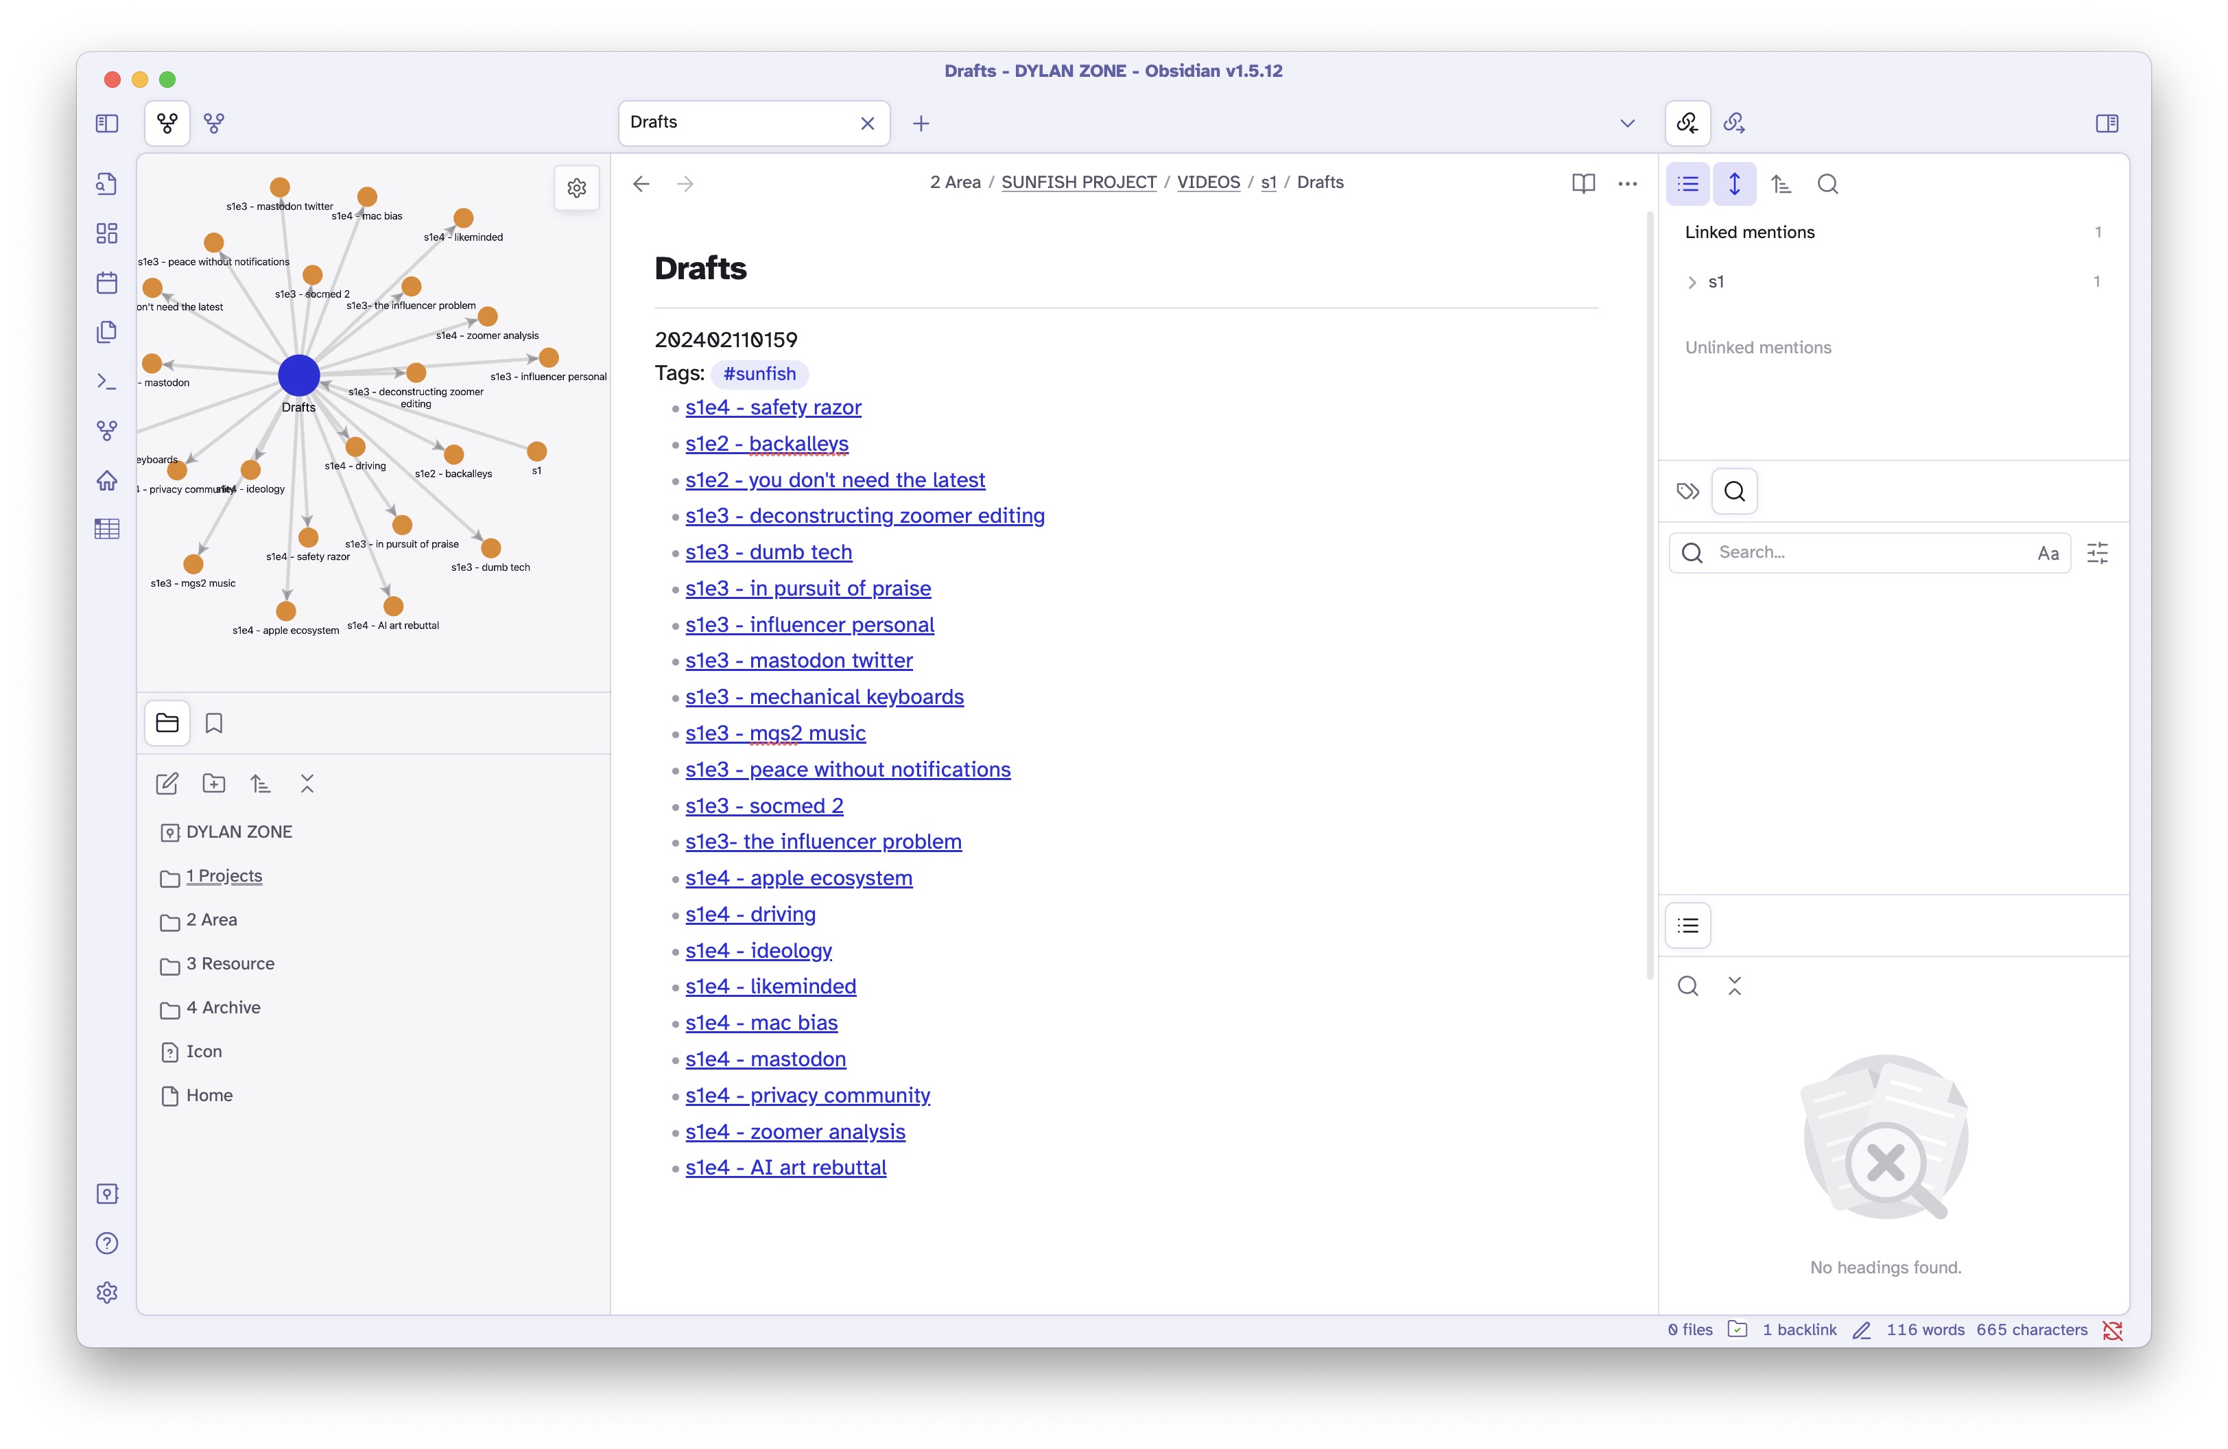Show outline search filter icon

point(1687,986)
